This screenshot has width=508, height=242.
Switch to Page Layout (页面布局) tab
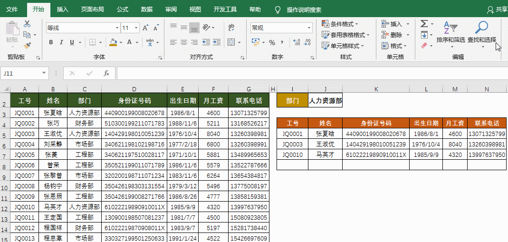click(x=92, y=10)
